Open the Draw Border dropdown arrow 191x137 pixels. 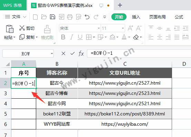point(105,37)
